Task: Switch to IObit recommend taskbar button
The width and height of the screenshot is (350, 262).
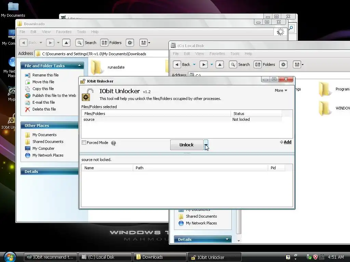Action: [x=51, y=257]
